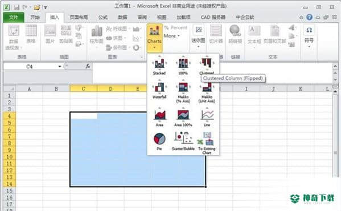Viewport: 341px width, 211px height.
Task: Open the Charts dropdown button
Action: tap(154, 38)
